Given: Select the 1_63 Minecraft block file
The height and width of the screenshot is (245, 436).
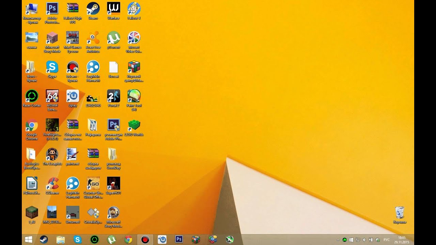Looking at the screenshot, I should 32,215.
